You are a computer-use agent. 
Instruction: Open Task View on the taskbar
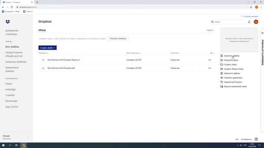tap(16, 145)
